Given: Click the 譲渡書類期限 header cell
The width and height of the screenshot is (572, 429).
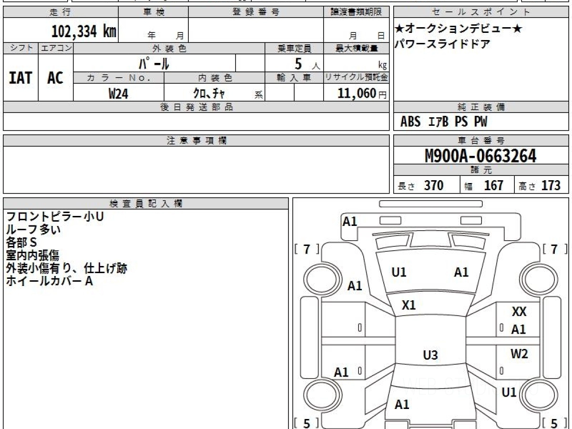Looking at the screenshot, I should point(356,12).
